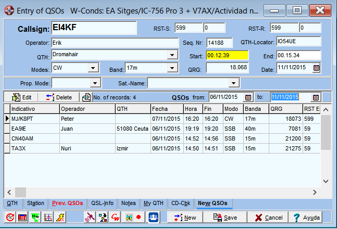The height and width of the screenshot is (229, 337).
Task: Open the satellite tracking icon
Action: click(x=90, y=218)
